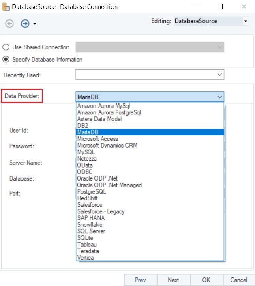Choose Tableau provider option
The height and width of the screenshot is (286, 255).
pos(150,244)
